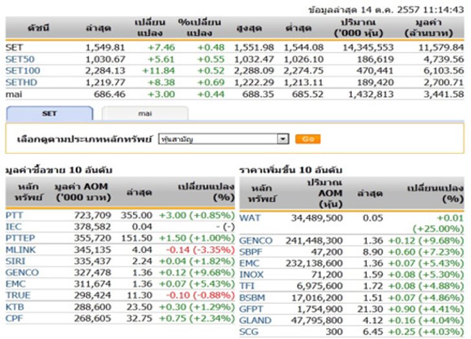Select WAT percent change (+25.00%)
Viewport: 471px width, 339px height.
coord(438,229)
